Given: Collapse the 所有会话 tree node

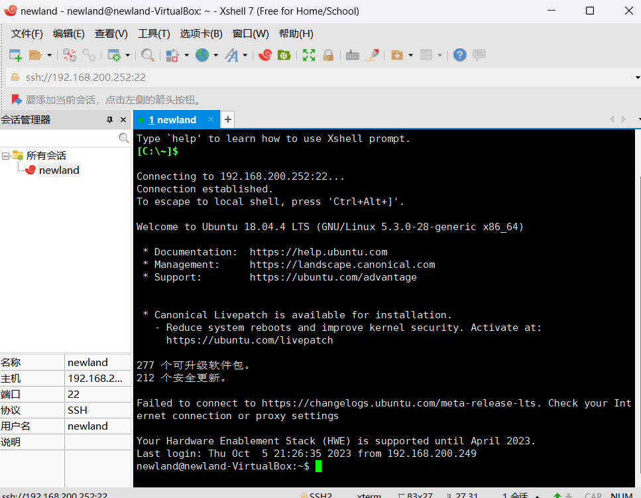Looking at the screenshot, I should [x=6, y=156].
